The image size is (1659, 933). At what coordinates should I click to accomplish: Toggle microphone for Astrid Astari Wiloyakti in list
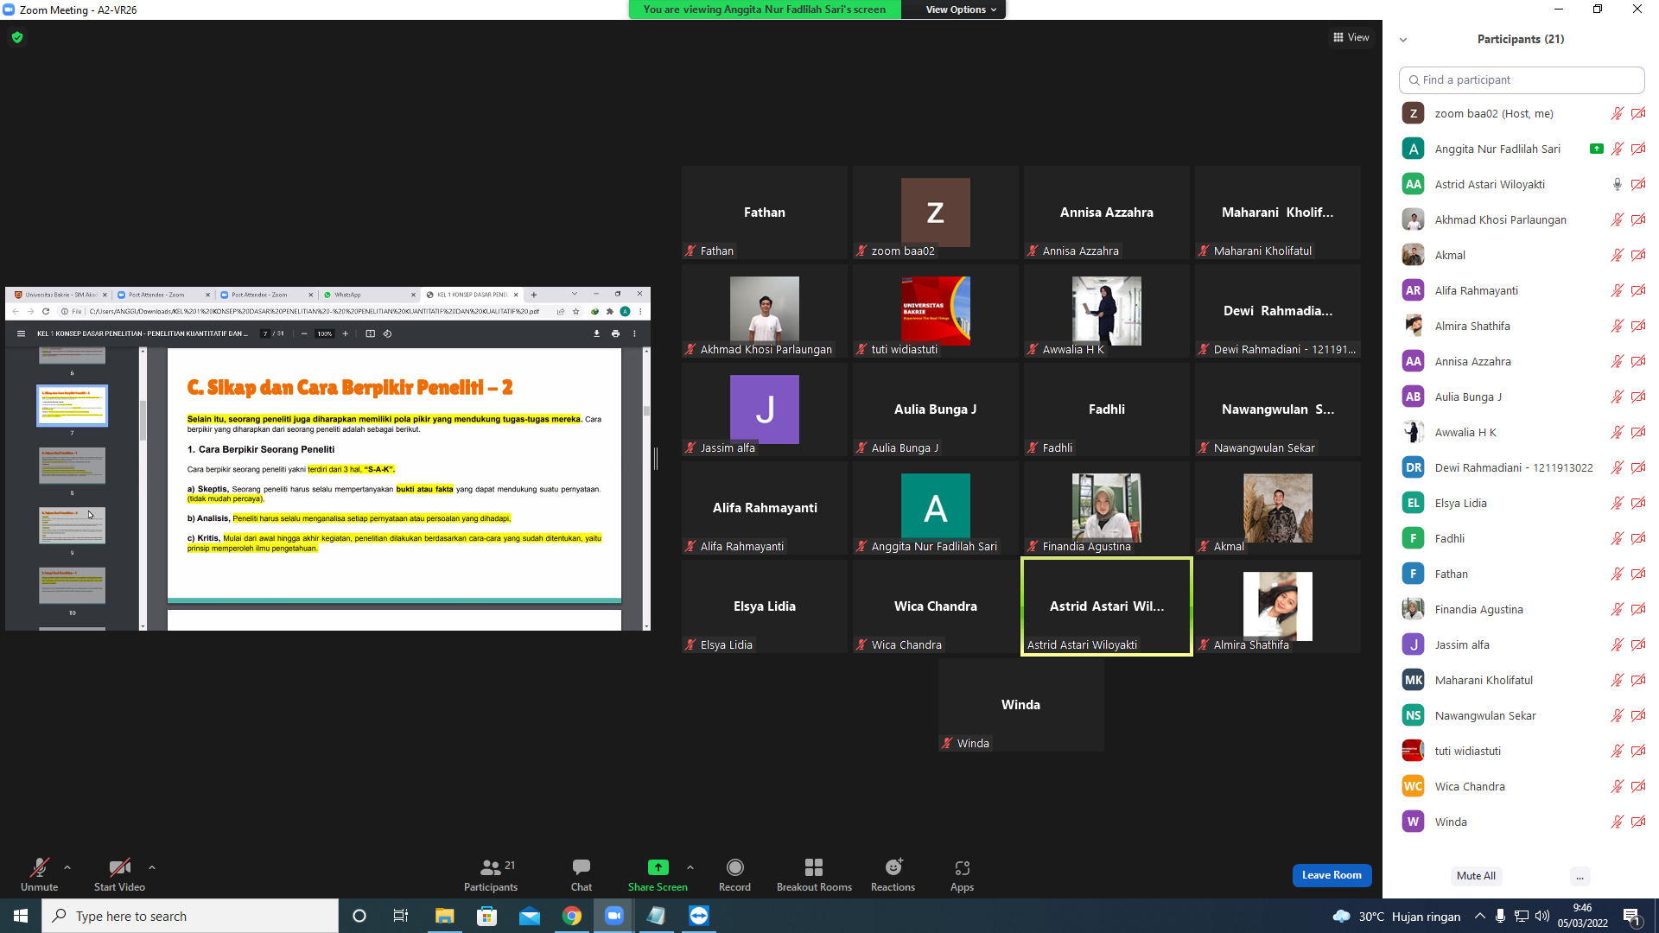click(x=1617, y=184)
